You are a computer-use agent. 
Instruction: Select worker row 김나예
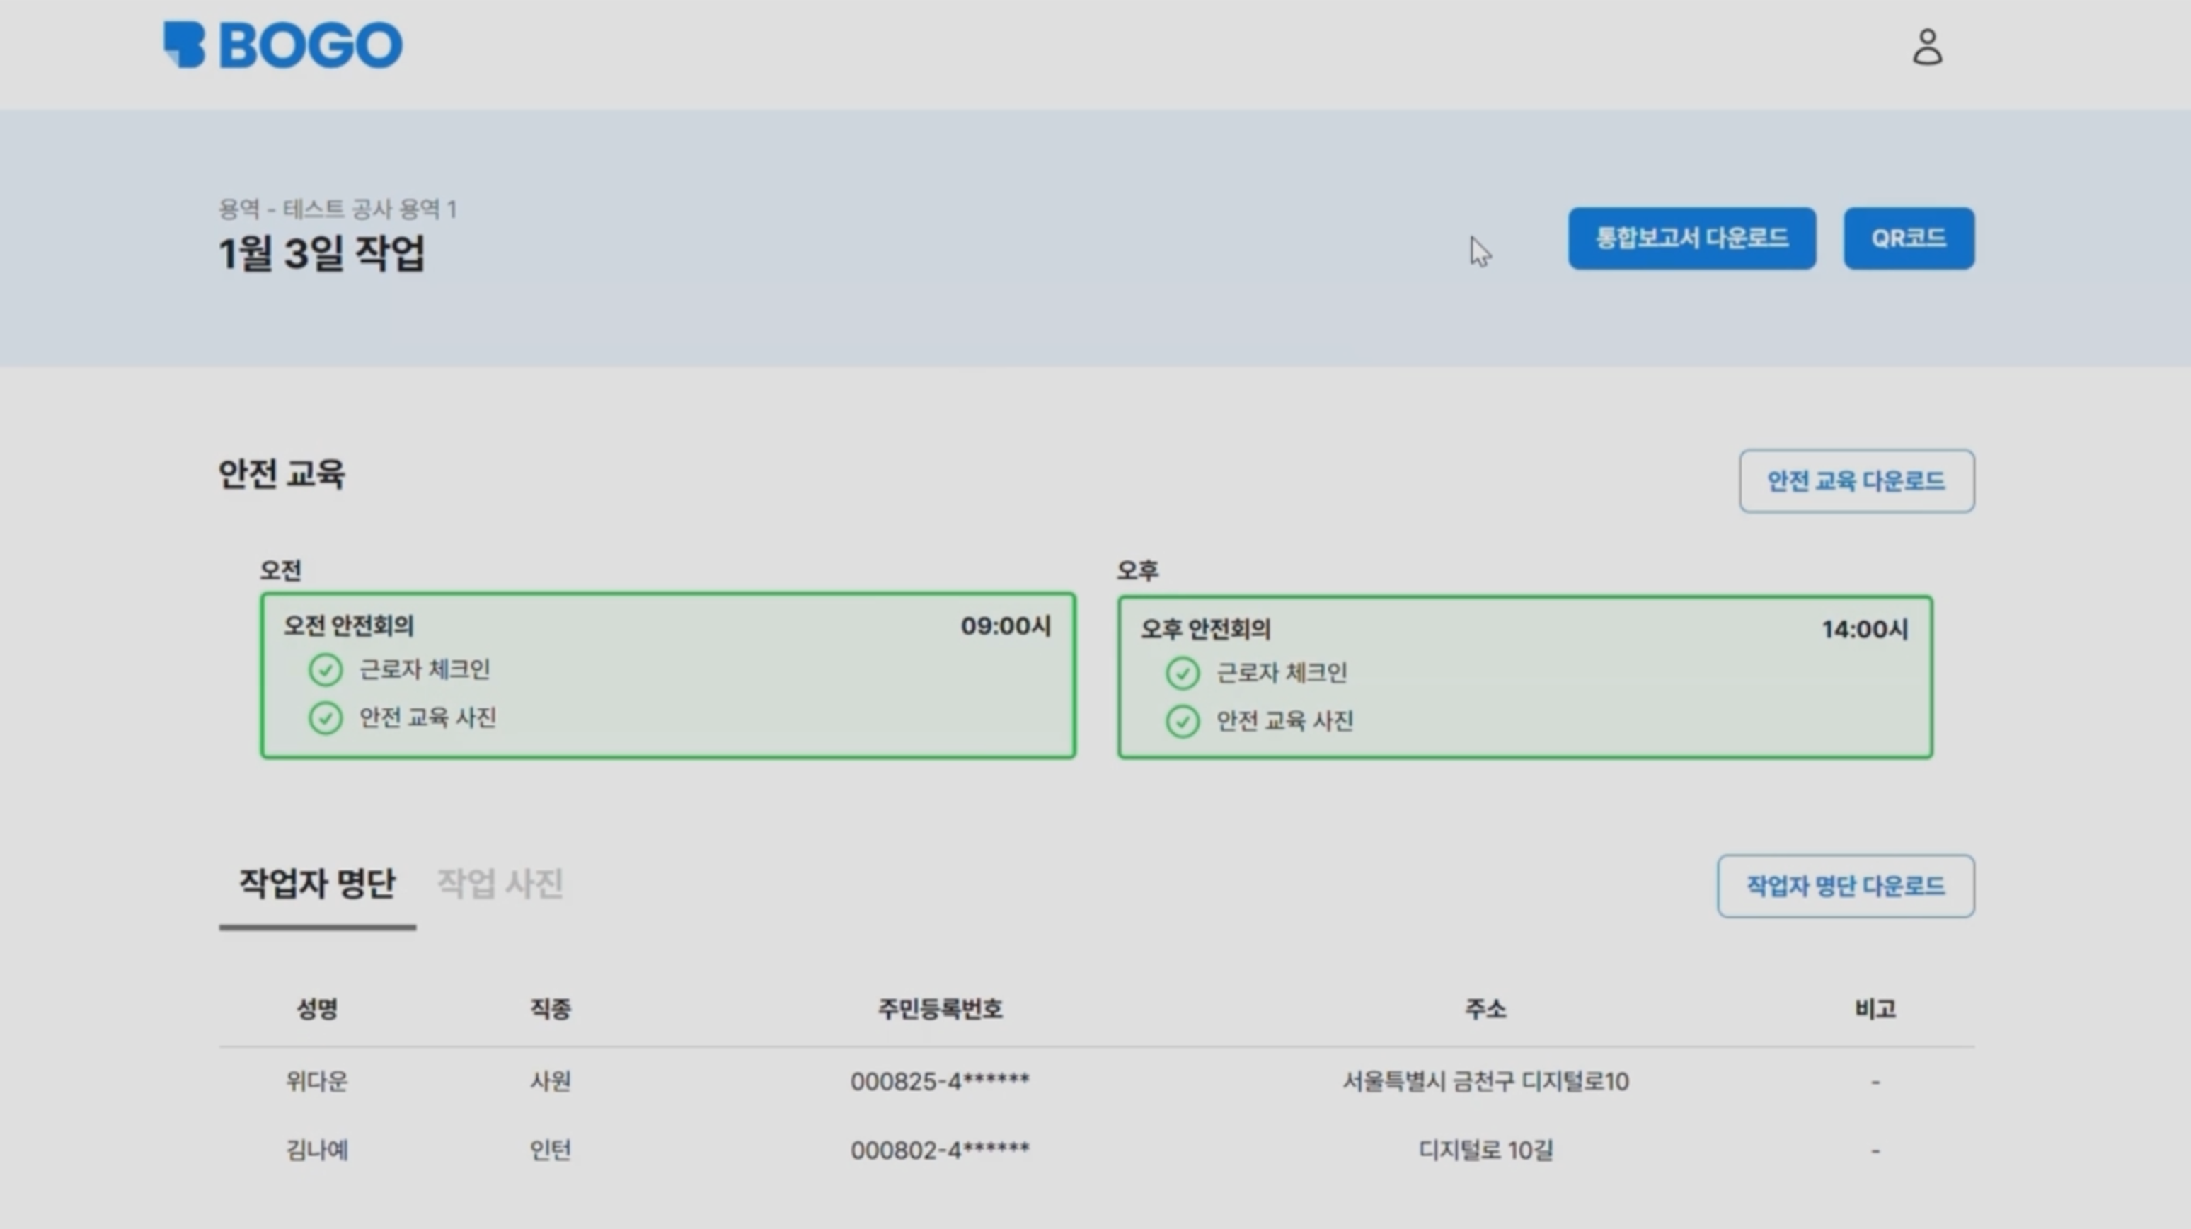[316, 1150]
